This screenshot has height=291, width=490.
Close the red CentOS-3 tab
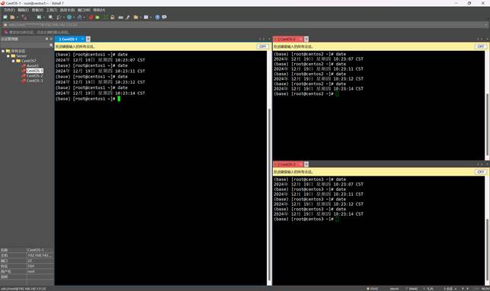[x=300, y=164]
